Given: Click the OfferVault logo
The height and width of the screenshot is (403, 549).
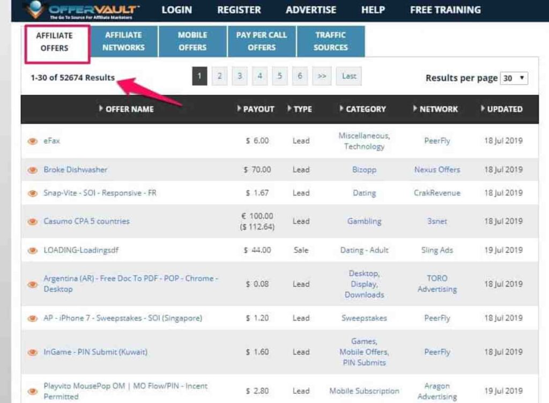Looking at the screenshot, I should tap(81, 10).
